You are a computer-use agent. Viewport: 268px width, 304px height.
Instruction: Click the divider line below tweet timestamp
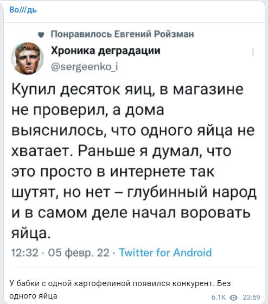click(134, 267)
